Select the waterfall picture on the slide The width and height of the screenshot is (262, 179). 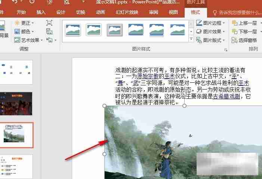pos(183,142)
